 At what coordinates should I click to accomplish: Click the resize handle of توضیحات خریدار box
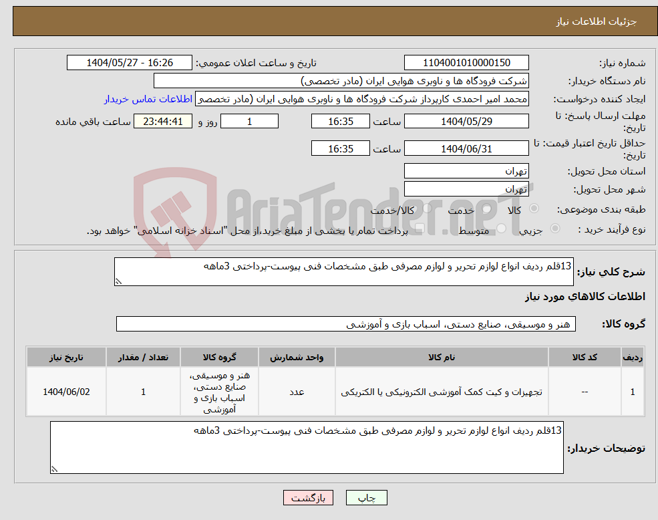[x=55, y=469]
